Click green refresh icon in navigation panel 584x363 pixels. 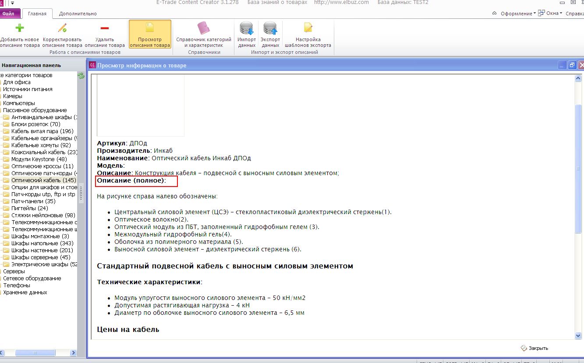coord(81,76)
